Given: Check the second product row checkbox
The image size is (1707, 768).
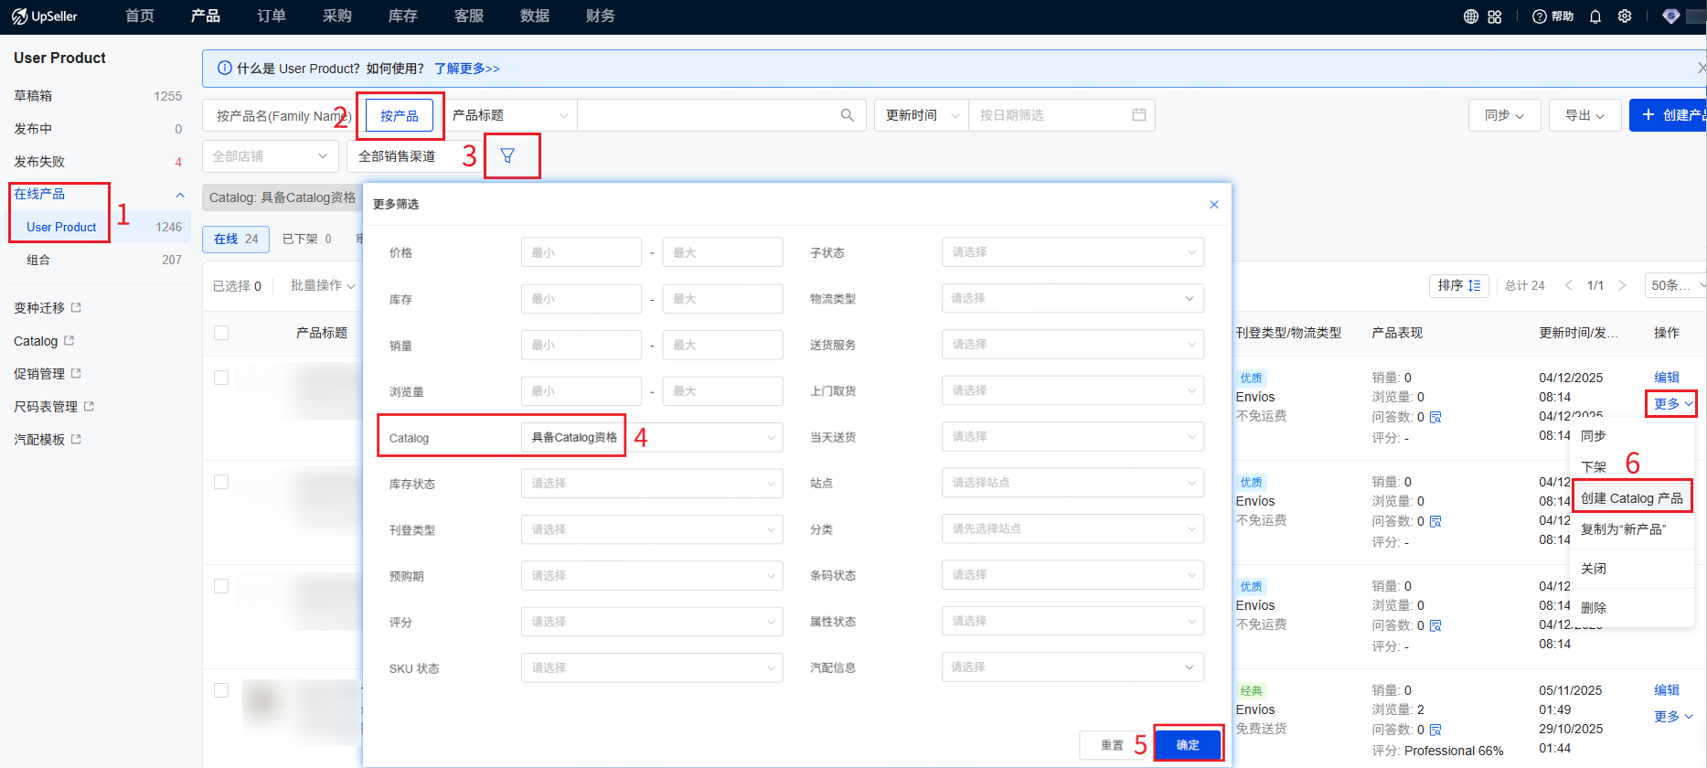Looking at the screenshot, I should tap(221, 482).
